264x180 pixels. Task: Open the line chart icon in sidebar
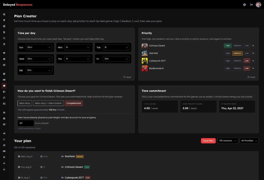(x=4, y=139)
